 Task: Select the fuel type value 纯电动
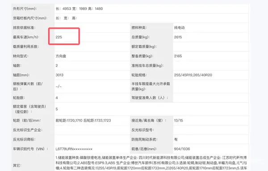pos(179,28)
